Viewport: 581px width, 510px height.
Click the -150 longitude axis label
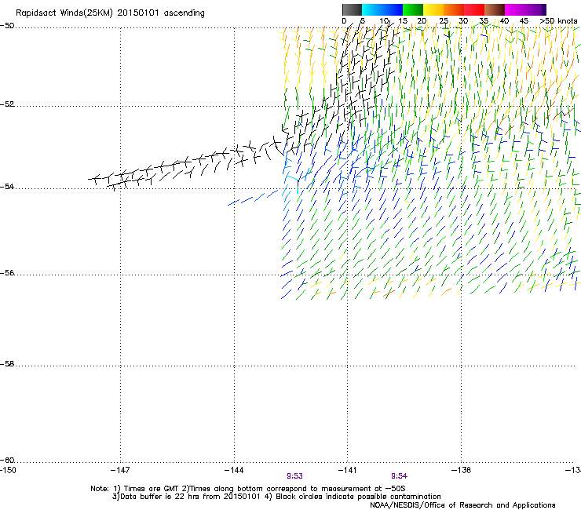pyautogui.click(x=8, y=470)
